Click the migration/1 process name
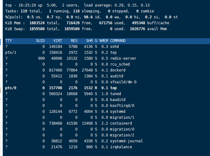 (122, 117)
